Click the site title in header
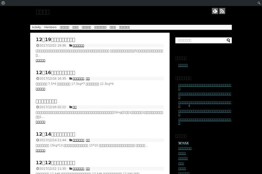Image resolution: width=262 pixels, height=174 pixels. click(x=43, y=12)
